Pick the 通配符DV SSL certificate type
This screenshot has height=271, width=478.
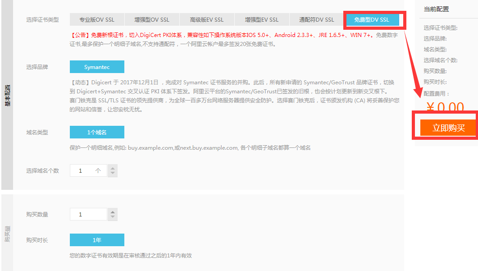[317, 20]
